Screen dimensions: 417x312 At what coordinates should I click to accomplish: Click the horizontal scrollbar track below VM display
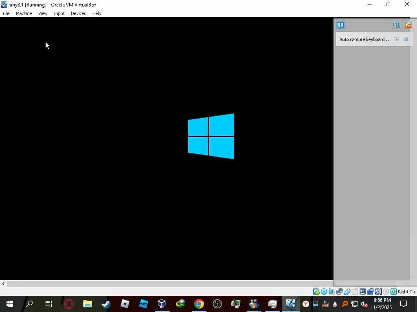pos(170,284)
